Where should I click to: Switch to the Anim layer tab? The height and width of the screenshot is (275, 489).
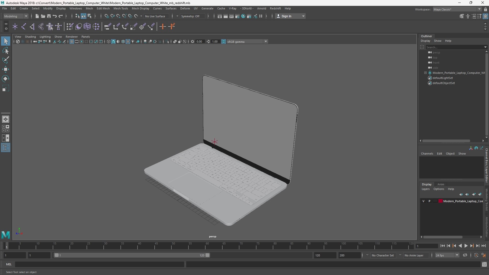tap(441, 184)
